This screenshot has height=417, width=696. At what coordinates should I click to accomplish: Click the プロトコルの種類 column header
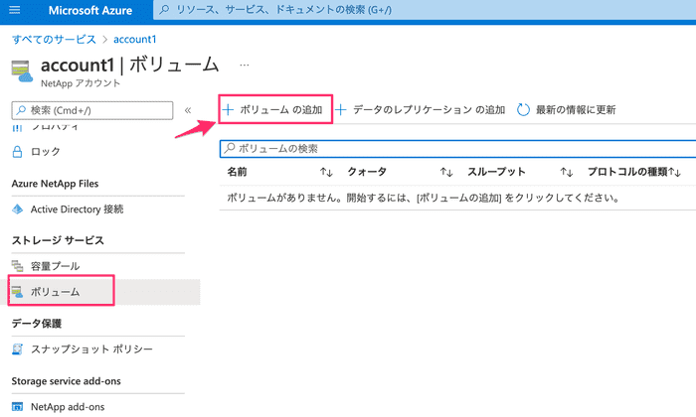627,172
